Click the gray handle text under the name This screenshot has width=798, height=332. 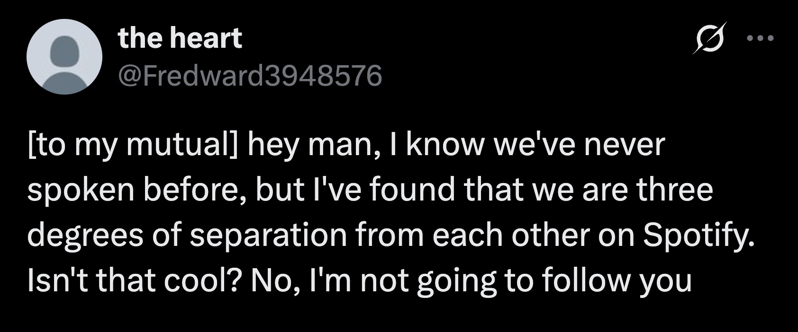(251, 74)
